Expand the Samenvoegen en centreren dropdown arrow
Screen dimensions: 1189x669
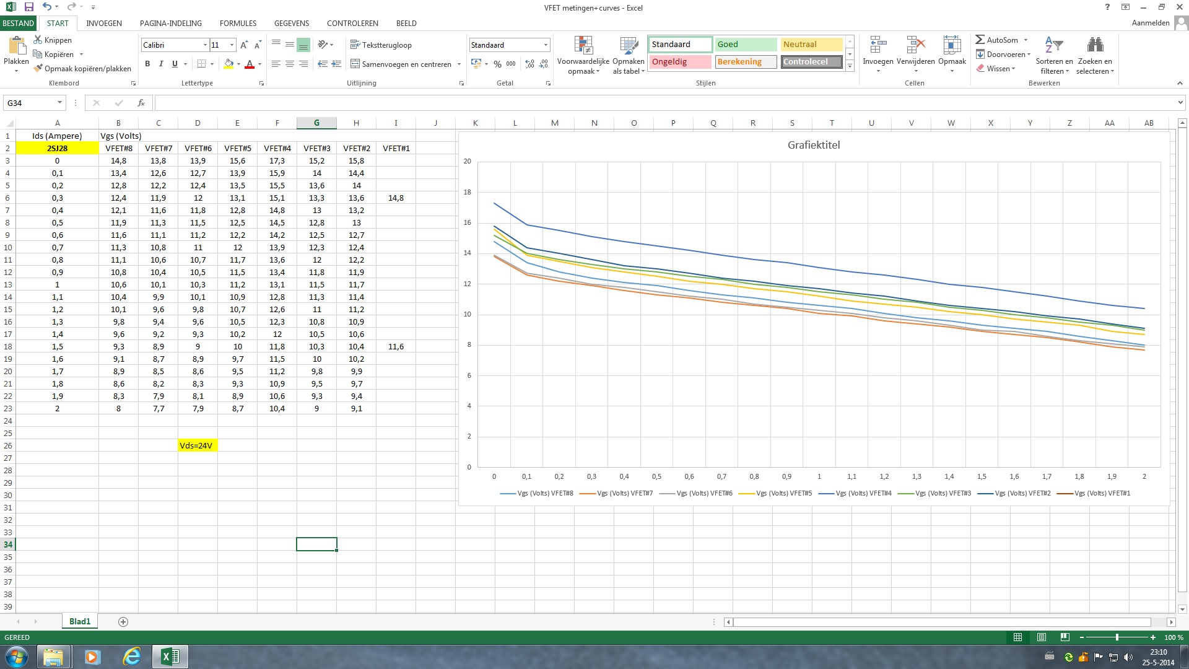coord(459,64)
